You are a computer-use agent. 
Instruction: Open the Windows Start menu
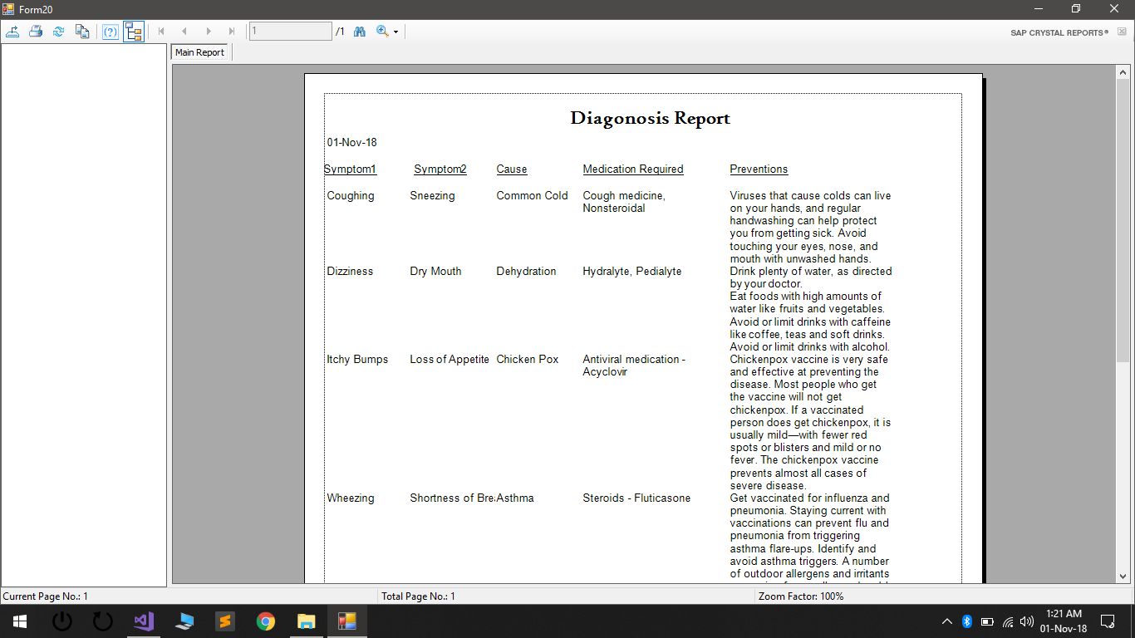19,621
